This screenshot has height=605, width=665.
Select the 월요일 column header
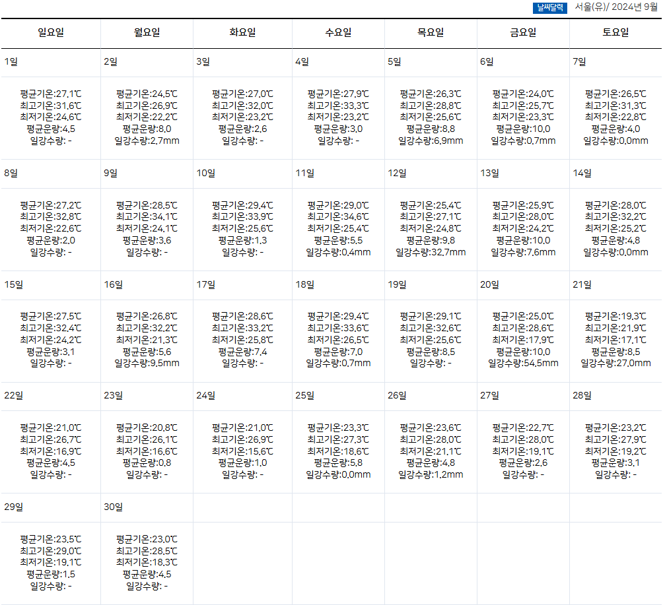147,32
